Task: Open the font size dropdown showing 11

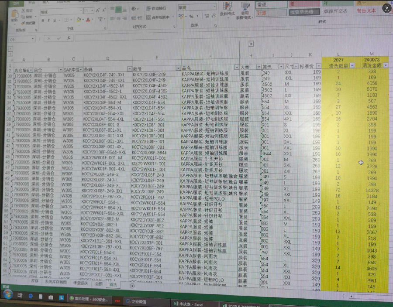Action: [93, 10]
